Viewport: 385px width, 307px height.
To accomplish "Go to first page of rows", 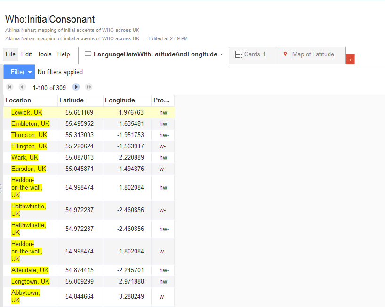I will click(x=9, y=87).
